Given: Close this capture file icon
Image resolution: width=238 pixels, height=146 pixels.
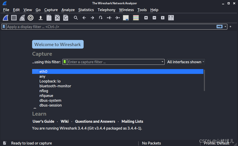Looking at the screenshot, I should point(57,18).
